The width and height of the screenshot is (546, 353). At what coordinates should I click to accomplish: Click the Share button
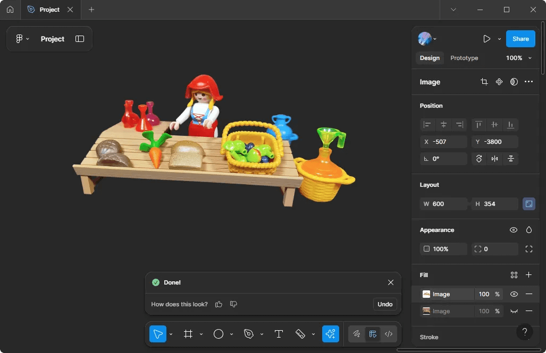tap(520, 39)
